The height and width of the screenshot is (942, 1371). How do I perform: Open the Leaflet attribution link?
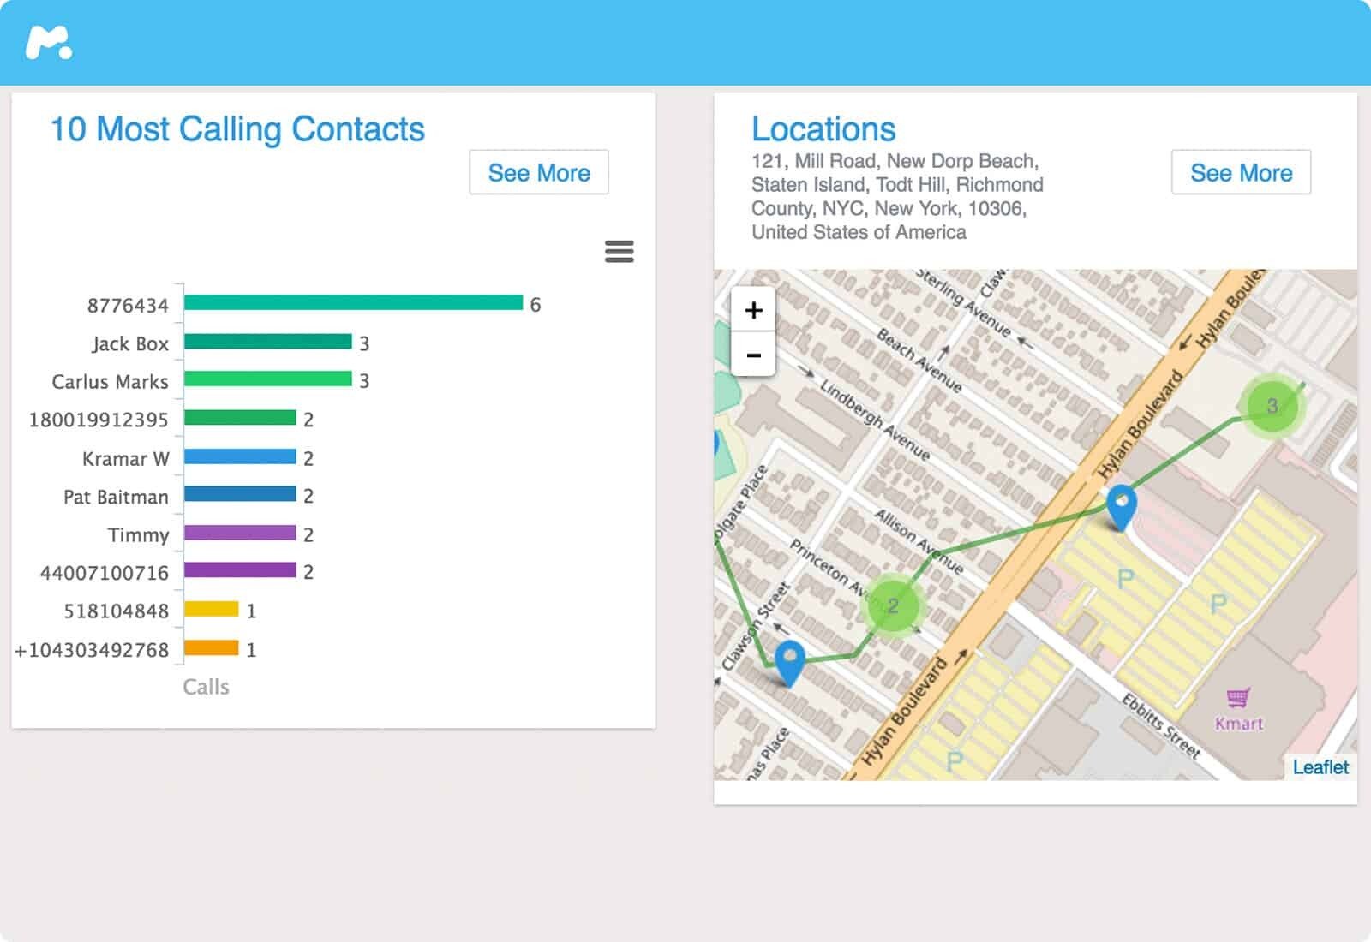click(1320, 767)
